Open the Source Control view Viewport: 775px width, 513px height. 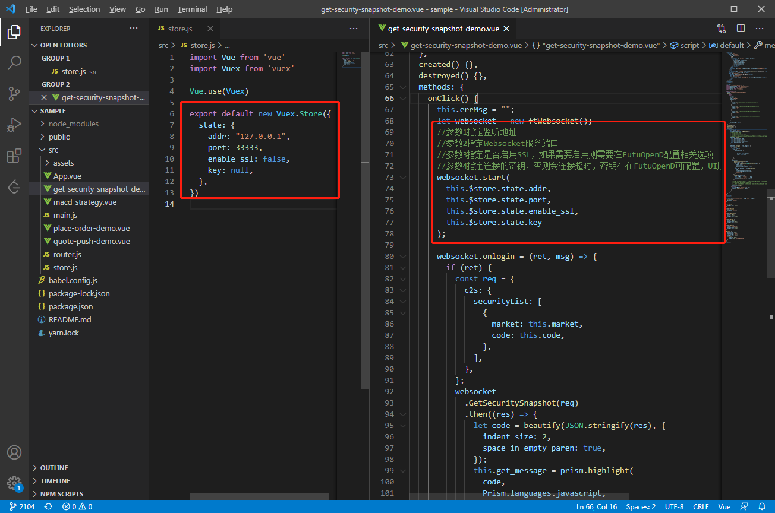pos(14,94)
